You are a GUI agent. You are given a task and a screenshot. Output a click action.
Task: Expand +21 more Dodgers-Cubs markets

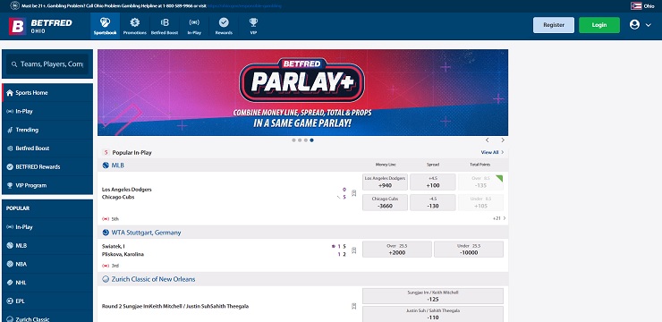499,218
